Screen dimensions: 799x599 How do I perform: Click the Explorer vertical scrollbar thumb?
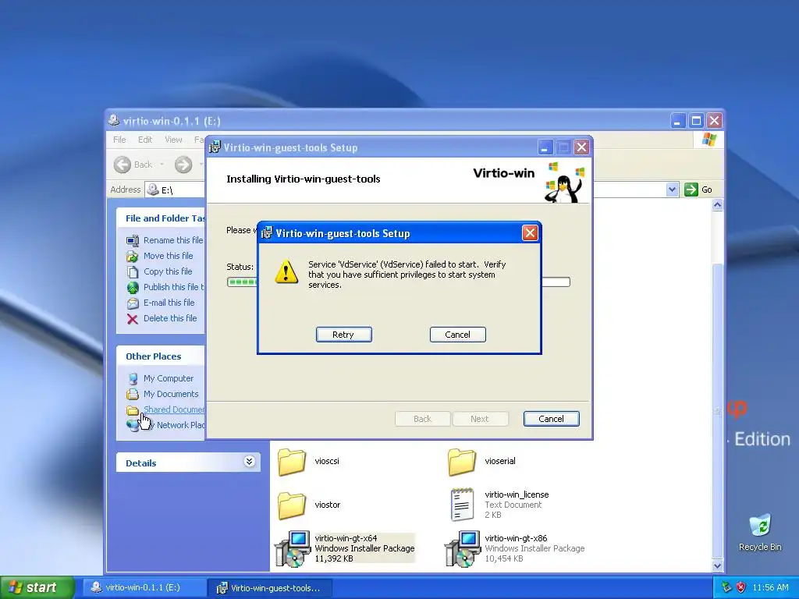(x=718, y=410)
